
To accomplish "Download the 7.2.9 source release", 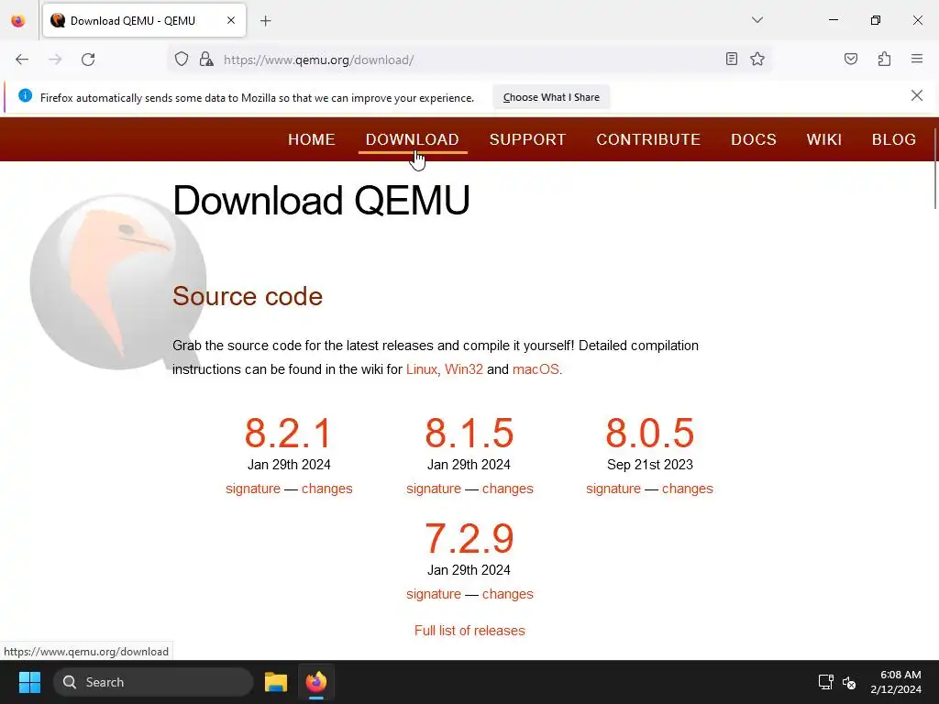I will pyautogui.click(x=469, y=538).
